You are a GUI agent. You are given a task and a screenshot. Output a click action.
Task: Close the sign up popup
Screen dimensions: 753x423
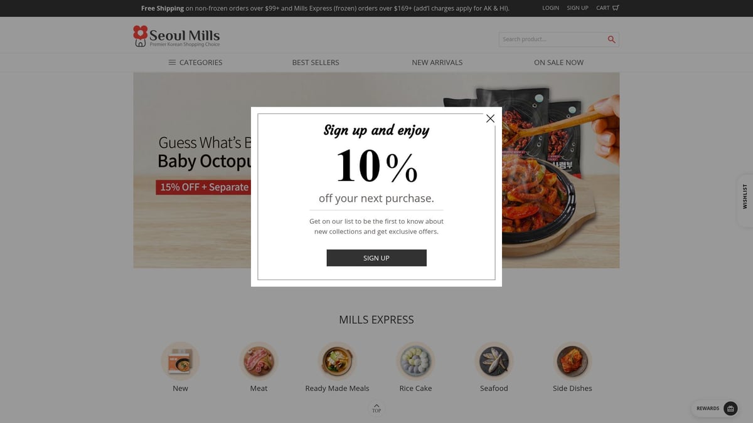(490, 118)
